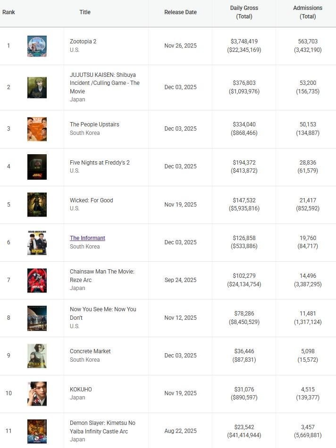Click the Wicked: For Good poster

coord(37,204)
